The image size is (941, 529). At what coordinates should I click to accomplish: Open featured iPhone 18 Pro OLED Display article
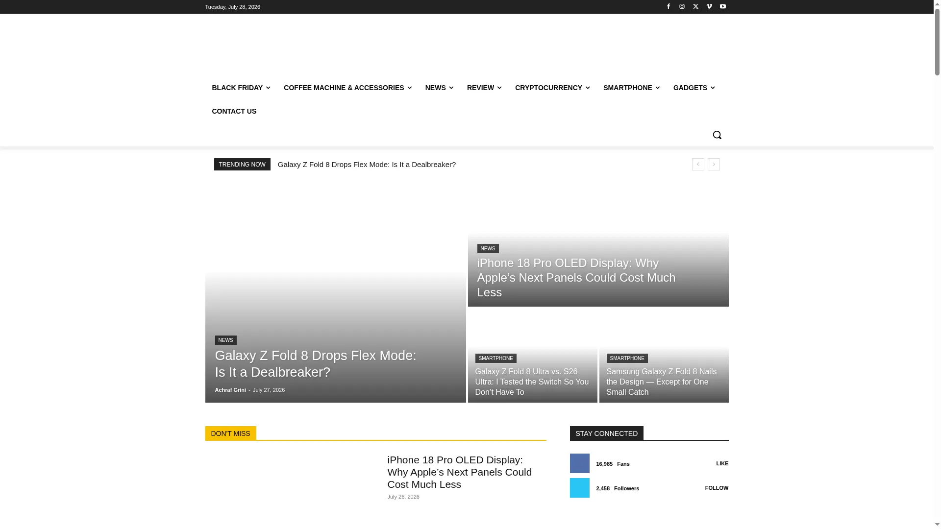(576, 278)
